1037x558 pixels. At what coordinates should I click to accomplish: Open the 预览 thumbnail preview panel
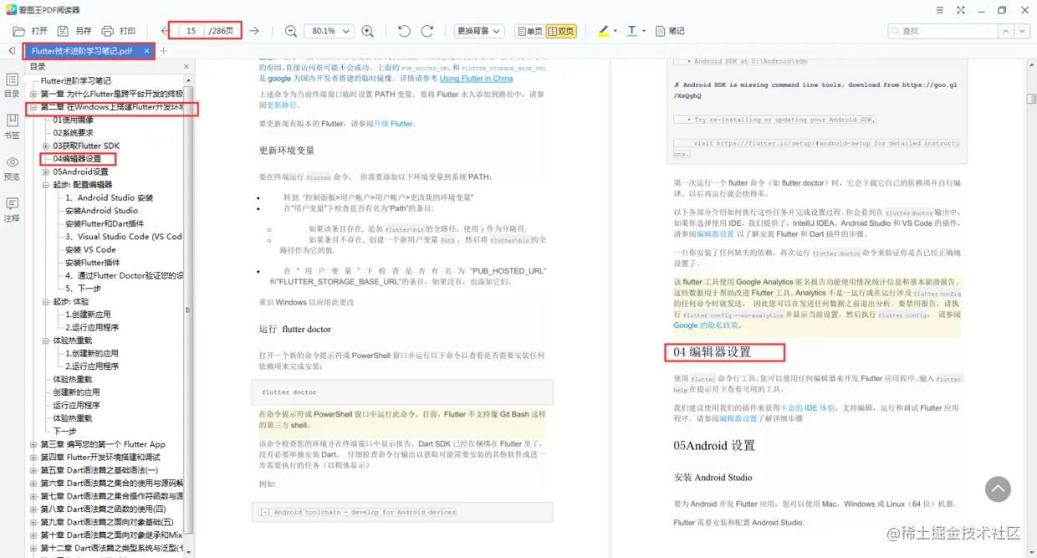12,167
